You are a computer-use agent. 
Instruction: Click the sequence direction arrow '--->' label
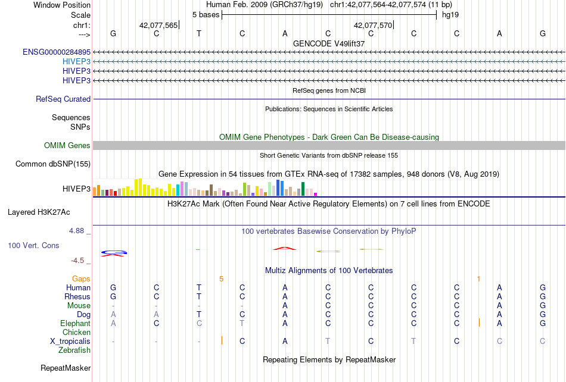84,35
